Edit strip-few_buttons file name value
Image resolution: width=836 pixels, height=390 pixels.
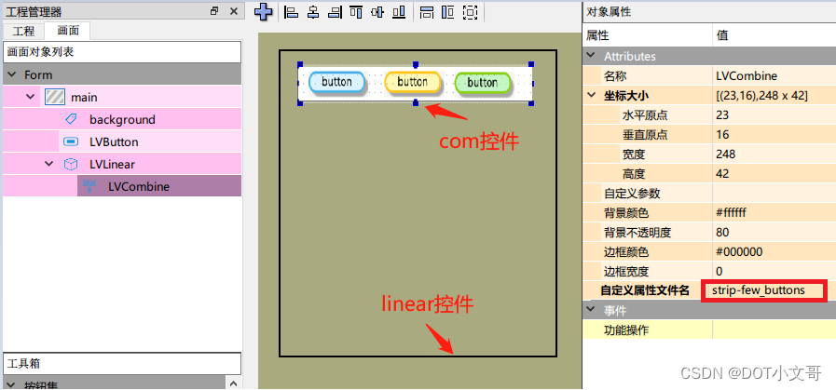click(x=764, y=290)
